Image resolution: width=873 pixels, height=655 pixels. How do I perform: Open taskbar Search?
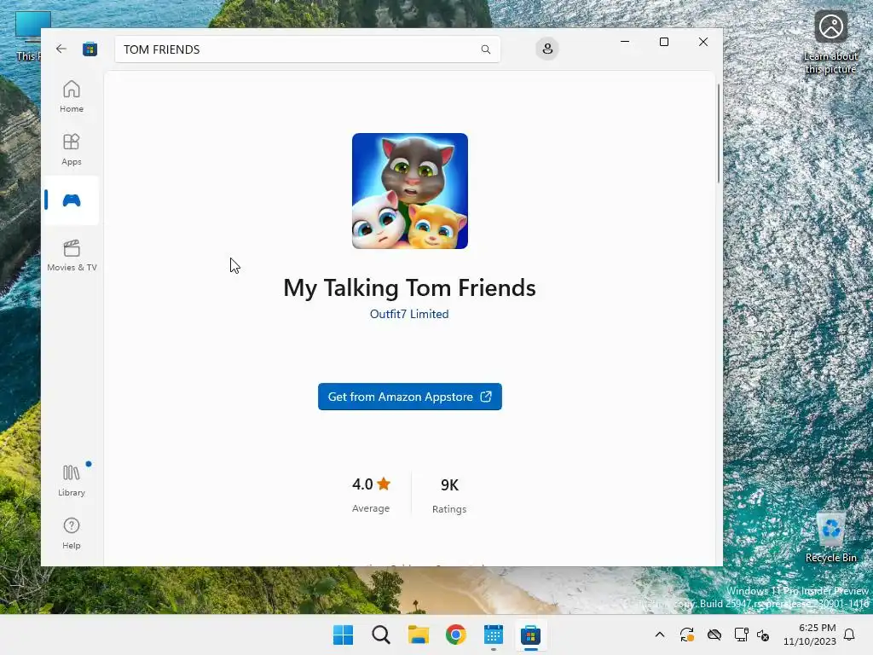coord(381,635)
